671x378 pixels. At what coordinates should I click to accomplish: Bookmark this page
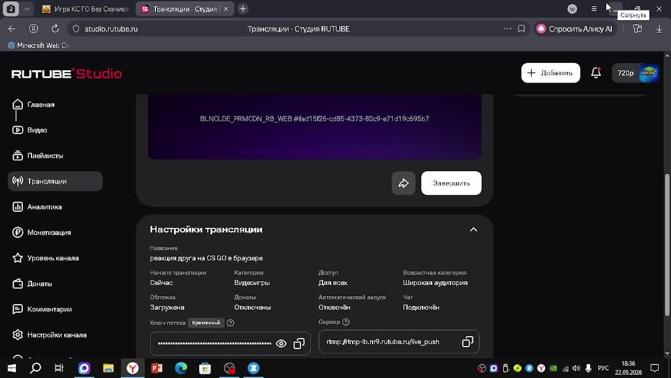click(521, 28)
